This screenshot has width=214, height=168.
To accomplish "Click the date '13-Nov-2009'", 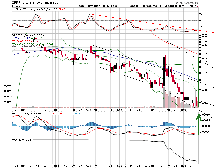I will pyautogui.click(x=19, y=6).
